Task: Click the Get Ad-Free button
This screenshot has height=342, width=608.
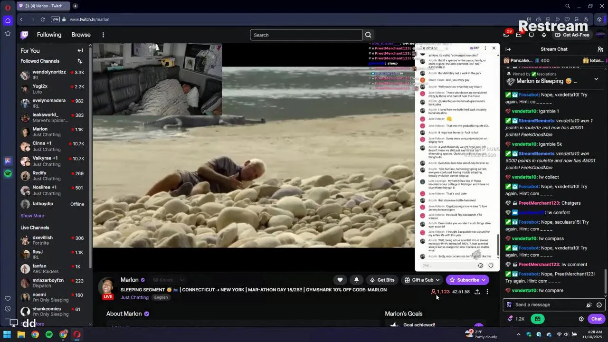Action: point(572,35)
